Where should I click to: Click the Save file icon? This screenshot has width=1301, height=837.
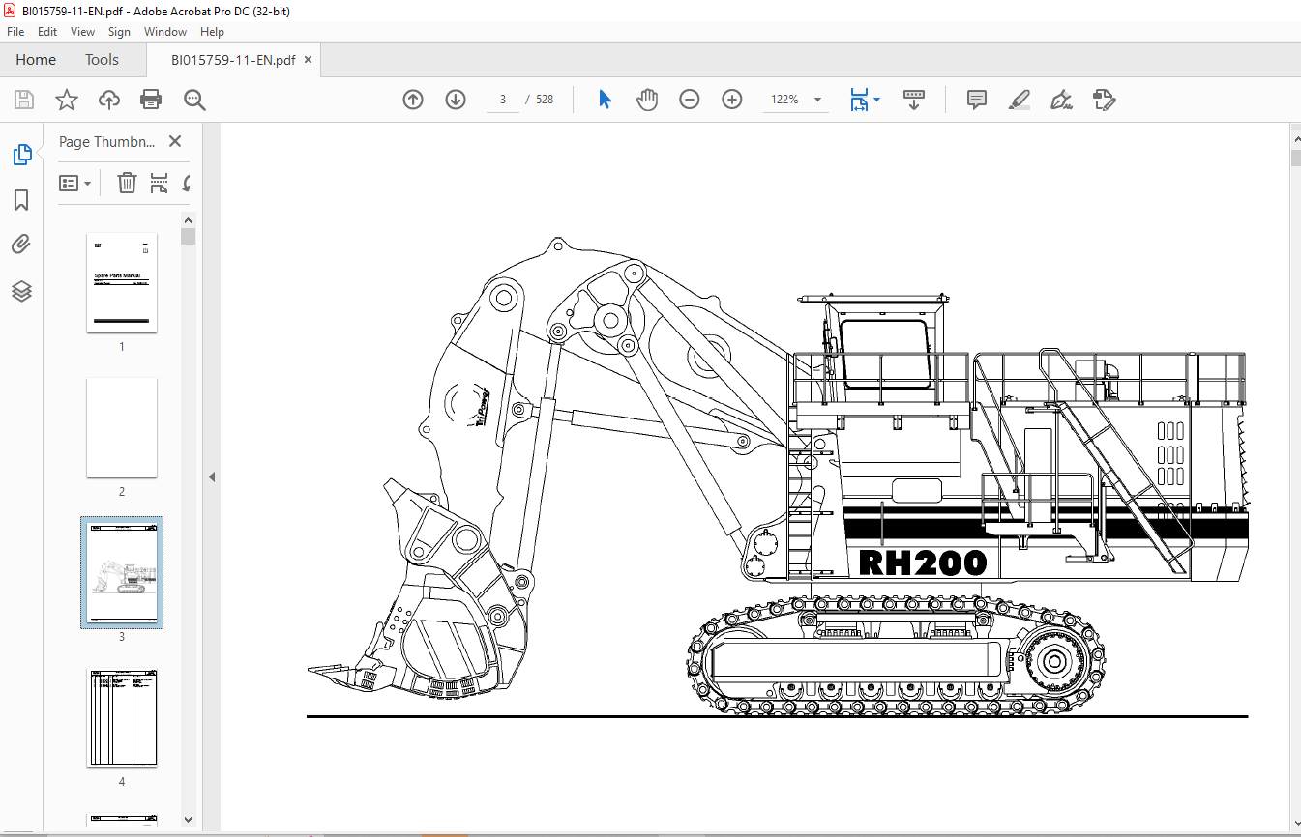(x=24, y=100)
